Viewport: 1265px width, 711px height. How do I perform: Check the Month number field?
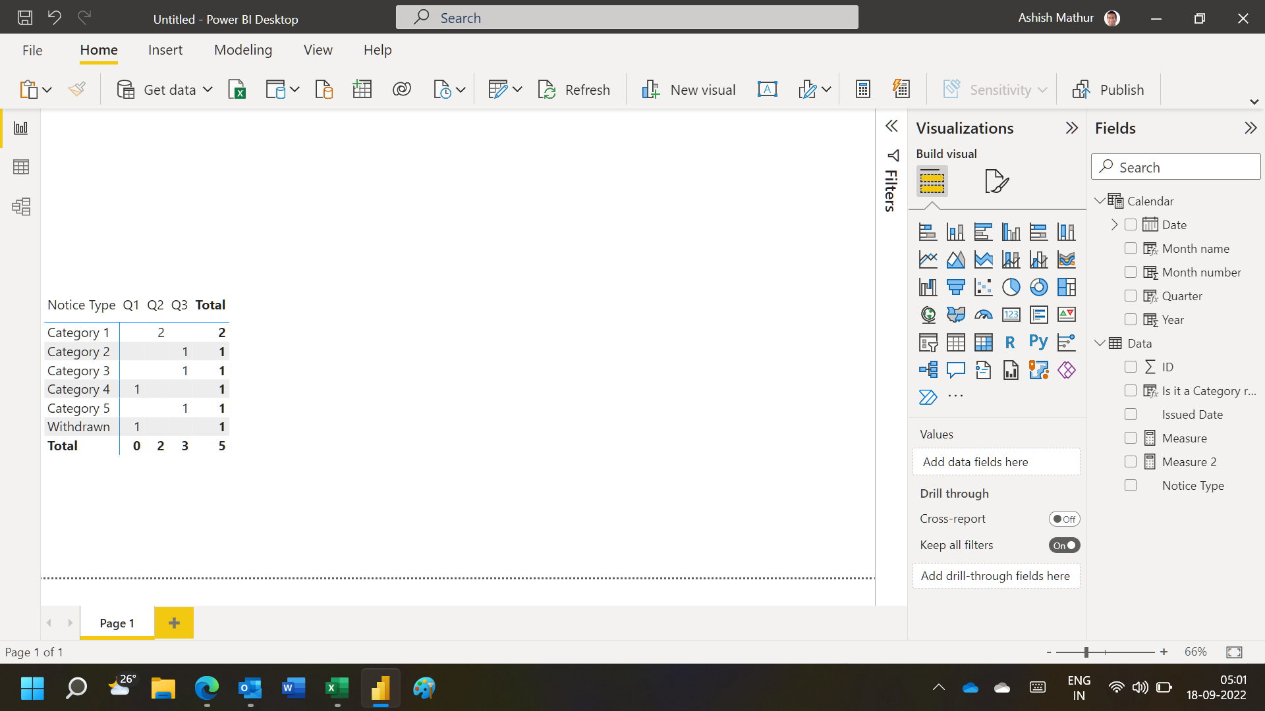click(x=1131, y=272)
